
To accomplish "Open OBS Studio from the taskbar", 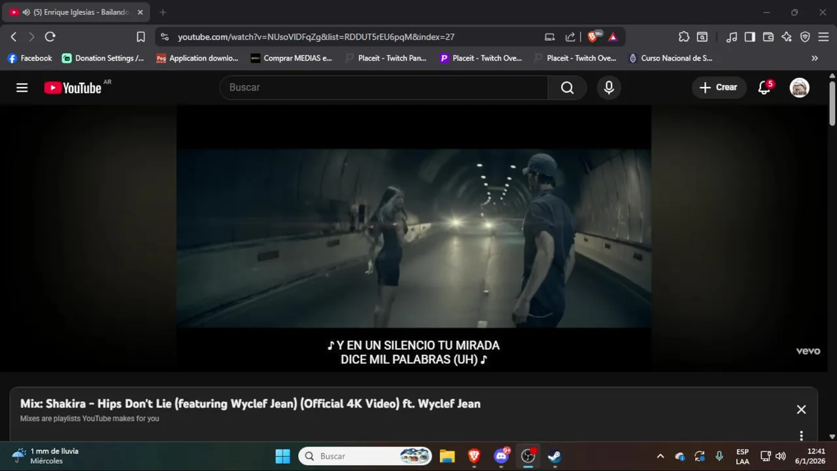I will 528,456.
